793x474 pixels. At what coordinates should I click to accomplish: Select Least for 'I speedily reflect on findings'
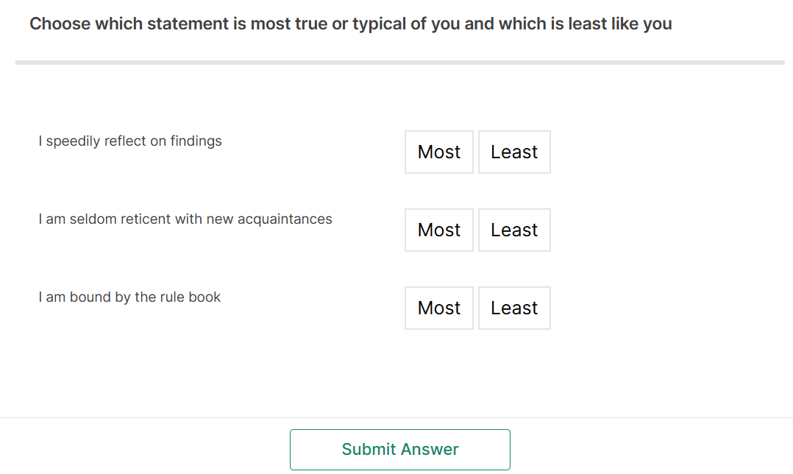(x=514, y=152)
